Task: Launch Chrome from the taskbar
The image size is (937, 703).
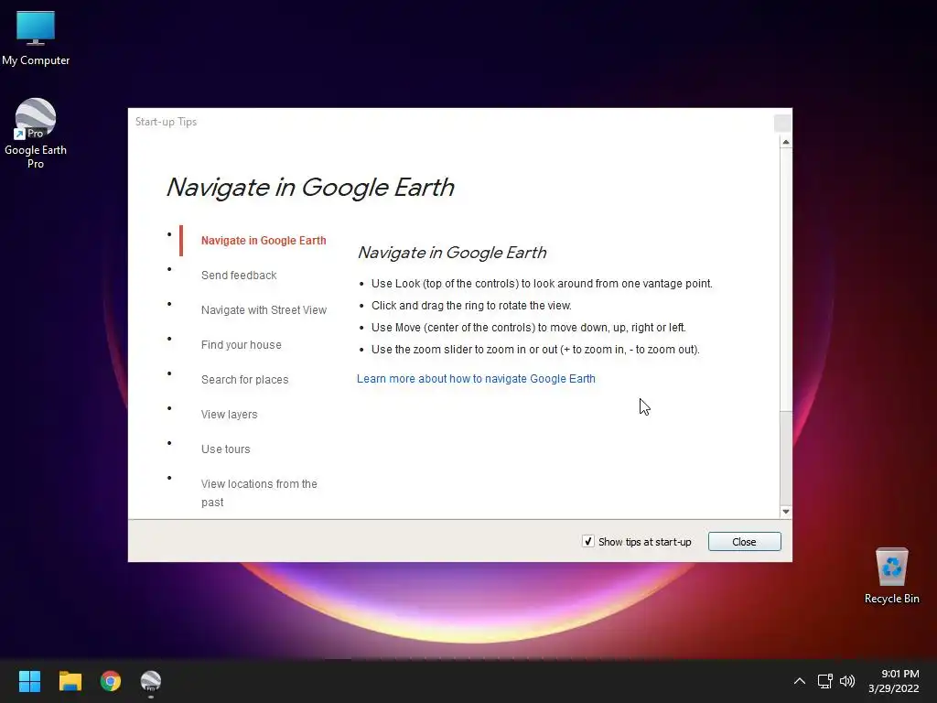Action: pyautogui.click(x=111, y=681)
